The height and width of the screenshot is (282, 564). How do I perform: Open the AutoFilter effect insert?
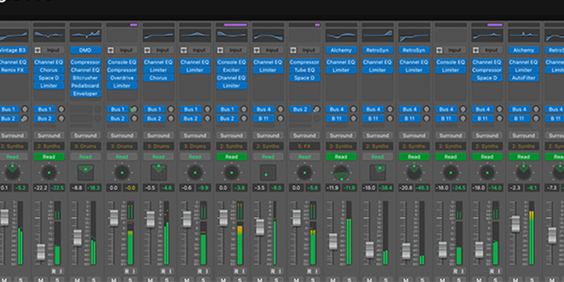point(523,78)
